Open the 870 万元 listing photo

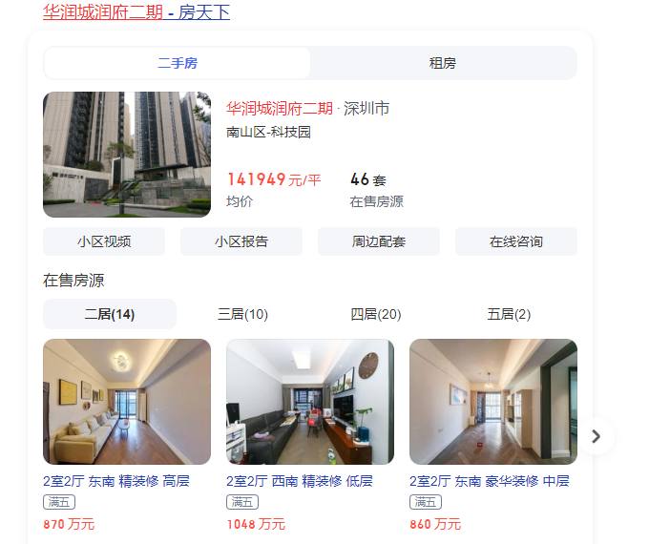(127, 402)
